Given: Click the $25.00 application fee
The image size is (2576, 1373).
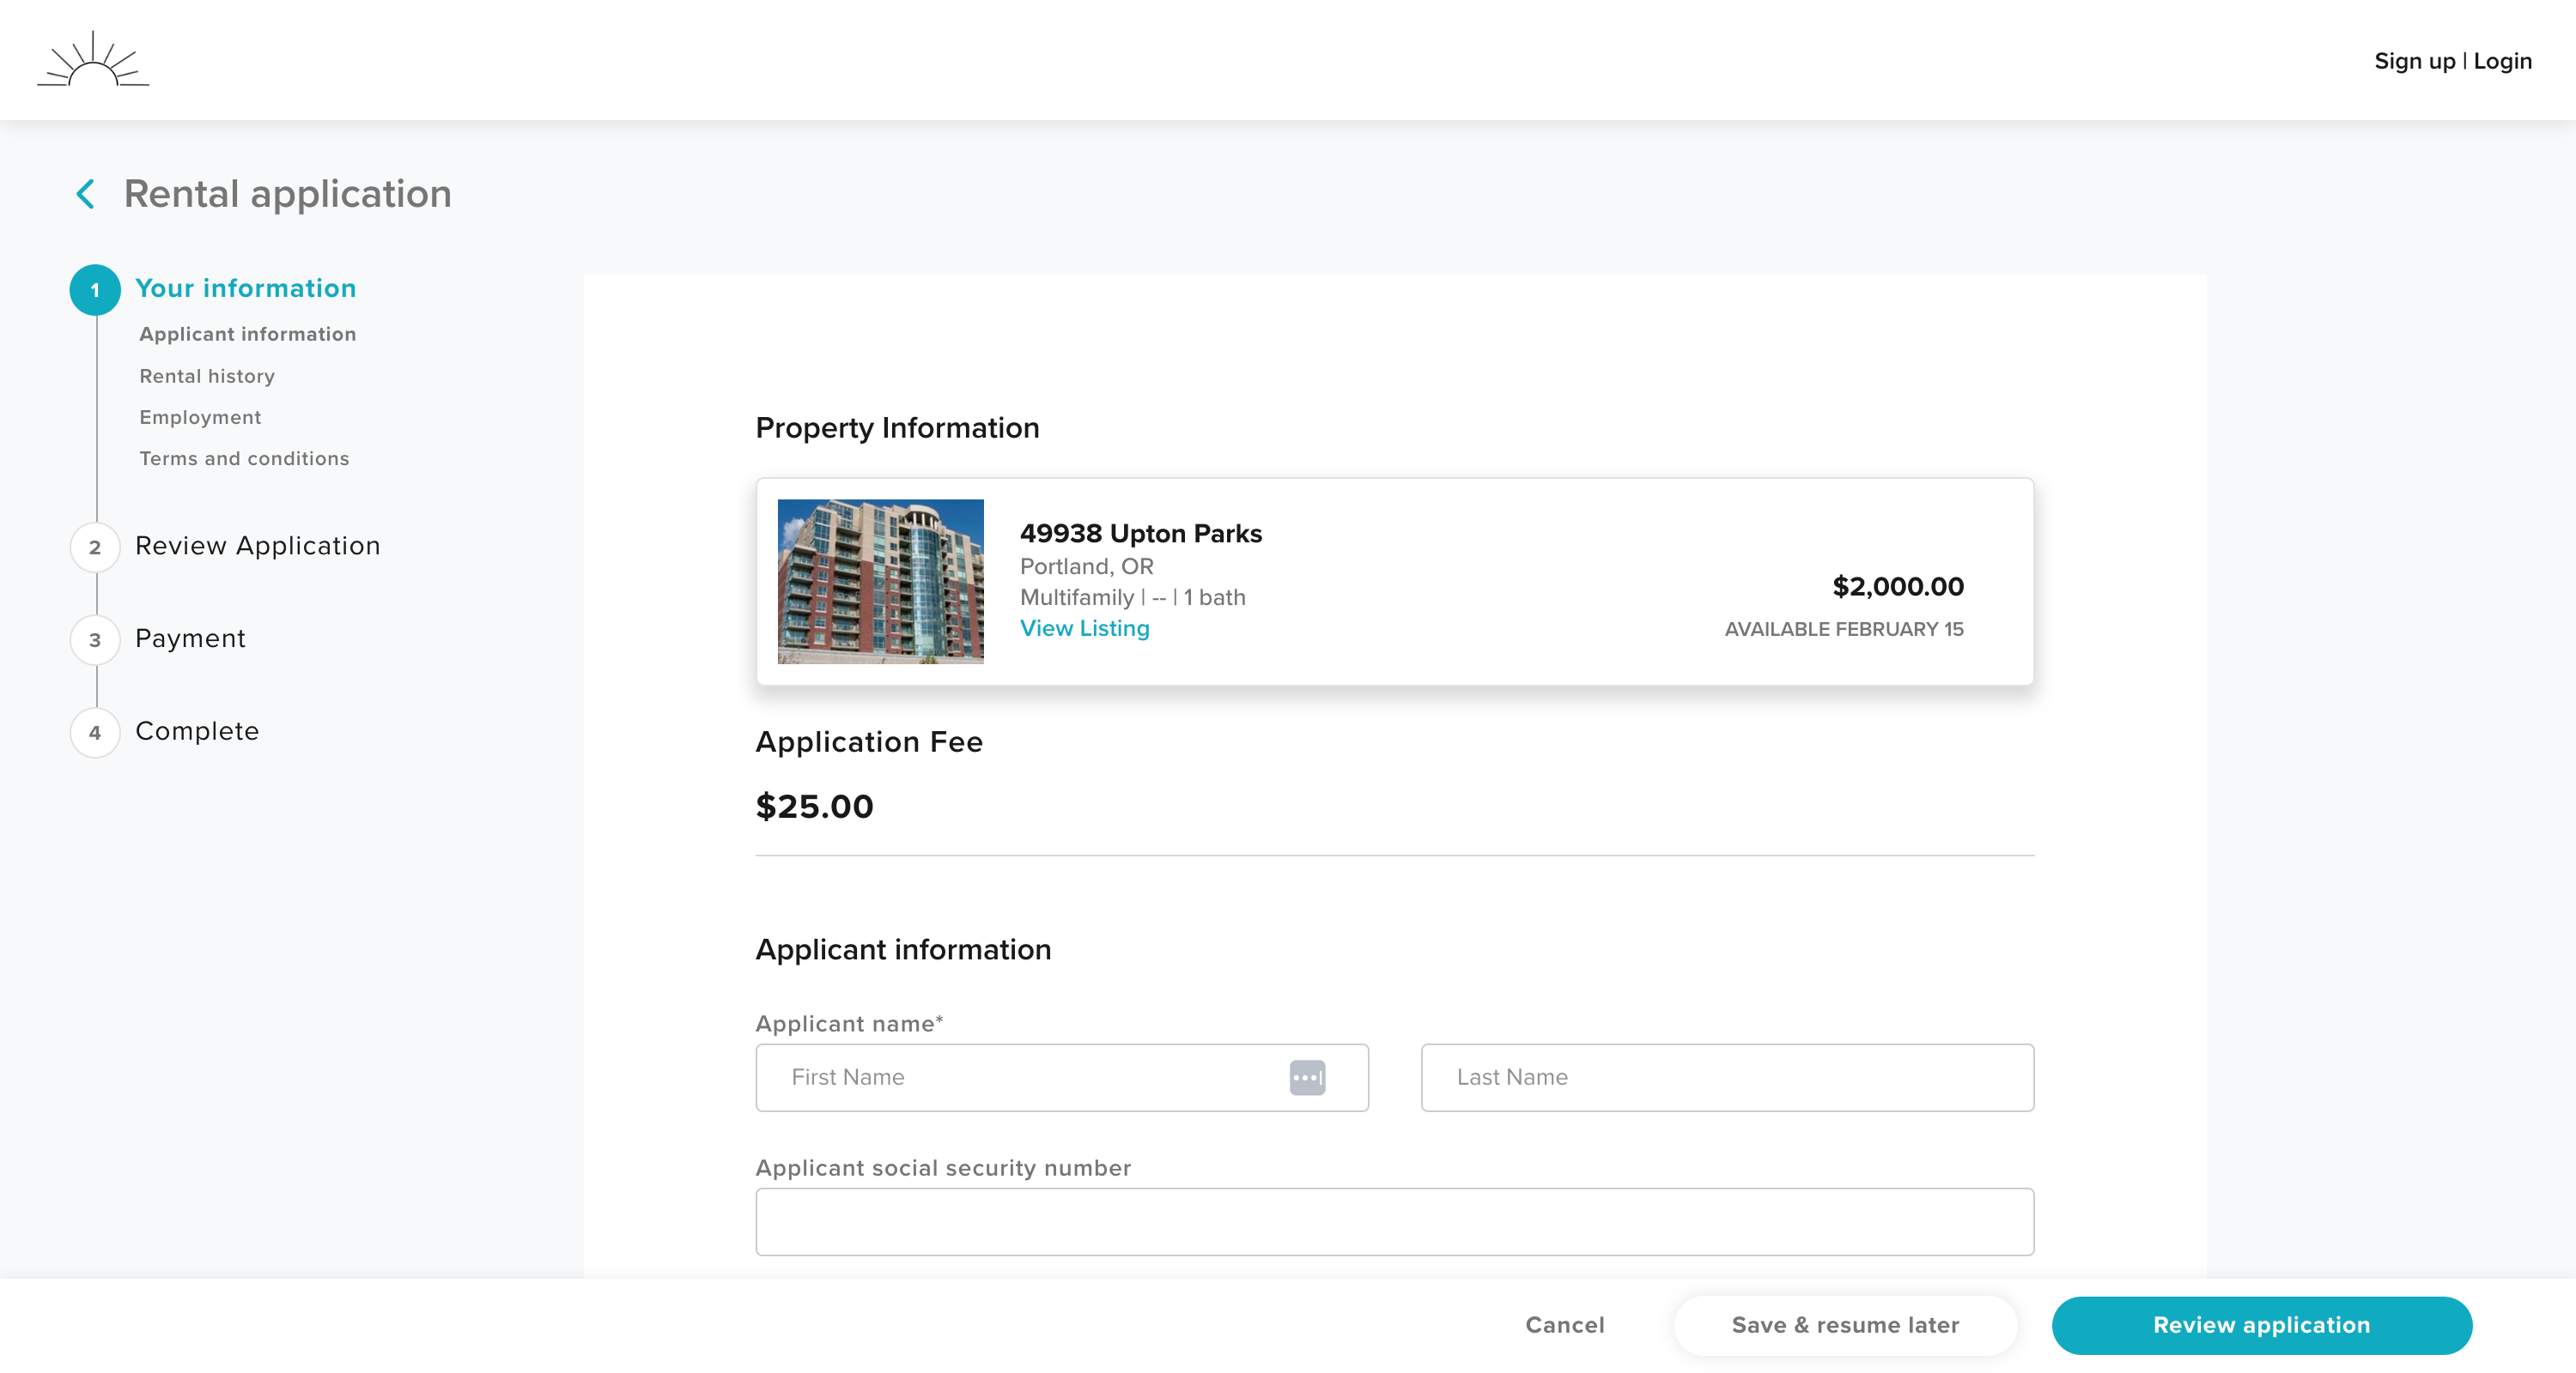Looking at the screenshot, I should click(x=814, y=806).
